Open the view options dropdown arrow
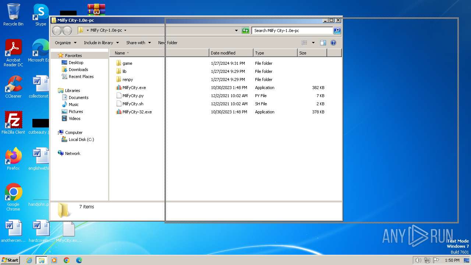The image size is (471, 265). pyautogui.click(x=313, y=43)
